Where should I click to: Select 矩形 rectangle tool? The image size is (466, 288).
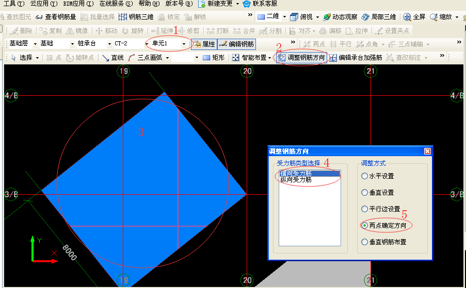(213, 58)
